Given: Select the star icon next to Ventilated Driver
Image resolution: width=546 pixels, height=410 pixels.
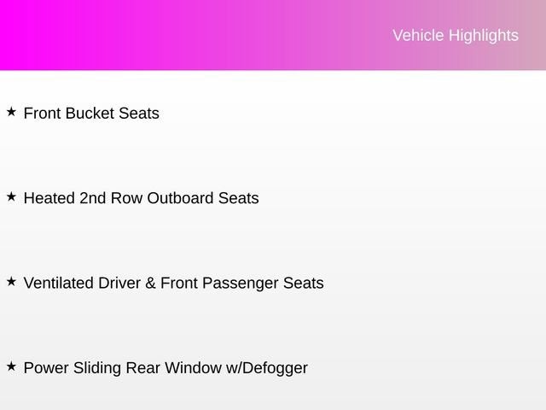Looking at the screenshot, I should (11, 282).
